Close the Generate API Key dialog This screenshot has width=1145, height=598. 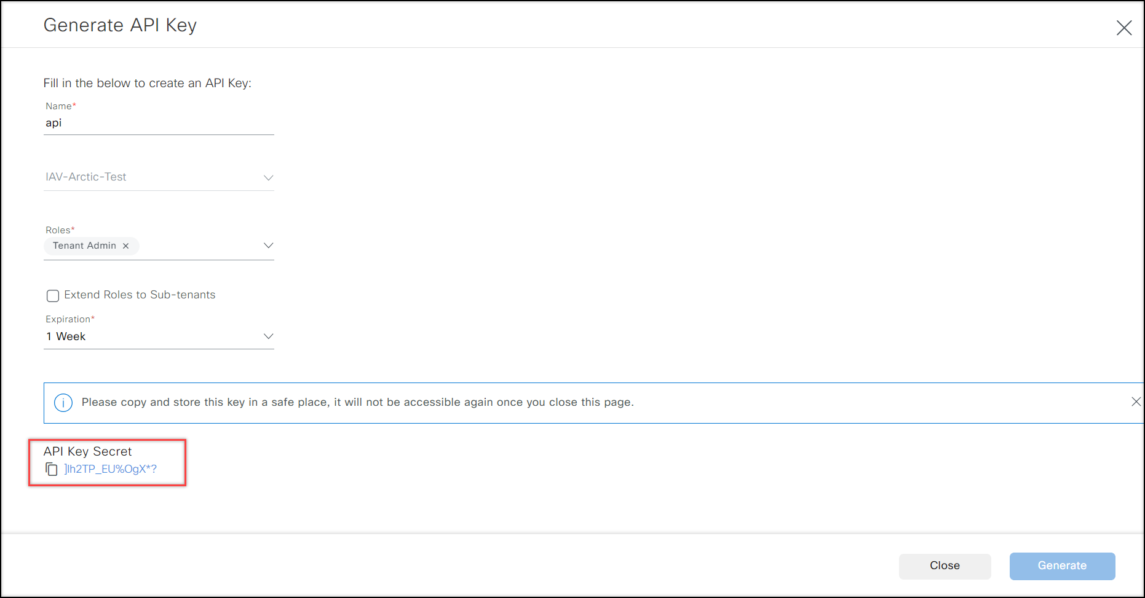coord(1124,28)
